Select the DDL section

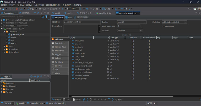click(60, 69)
